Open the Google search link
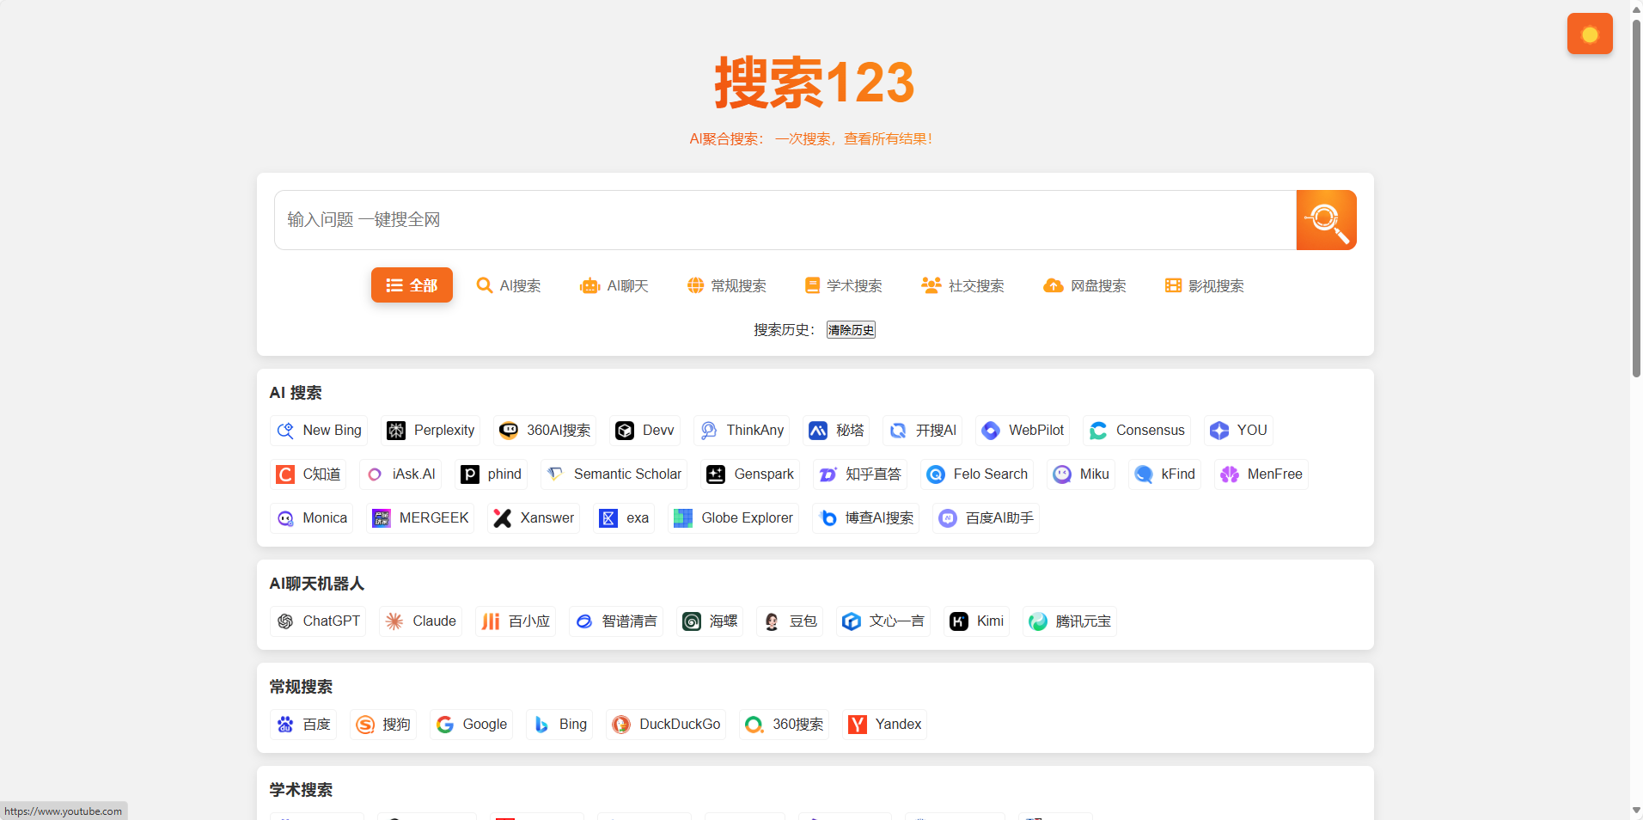The image size is (1643, 820). click(x=472, y=725)
